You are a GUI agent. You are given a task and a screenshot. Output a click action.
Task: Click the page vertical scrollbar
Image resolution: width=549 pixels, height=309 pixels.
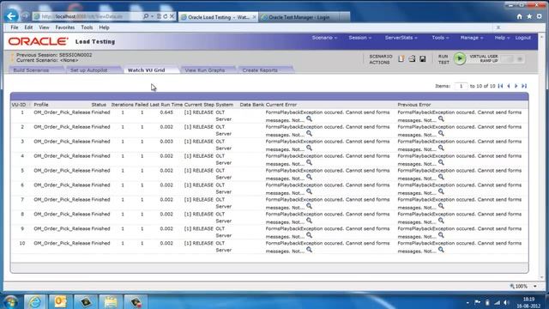pyautogui.click(x=541, y=157)
